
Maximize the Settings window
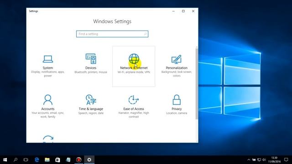[183, 11]
